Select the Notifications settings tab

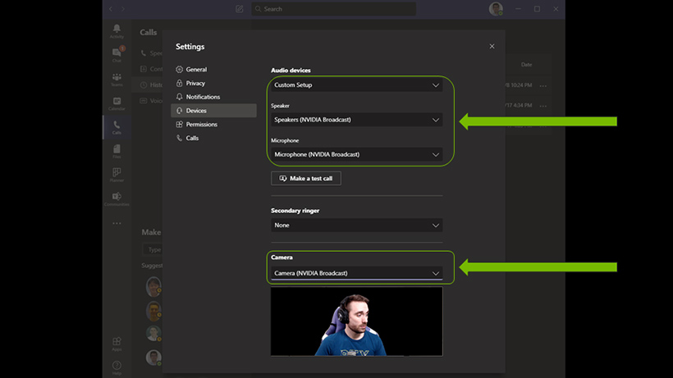[x=202, y=97]
